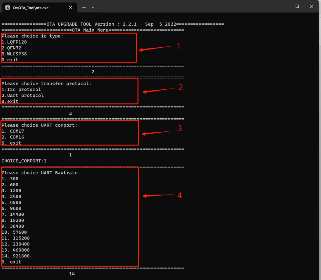
Task: Click the 2.Uart protocol option
Action: tap(23, 95)
